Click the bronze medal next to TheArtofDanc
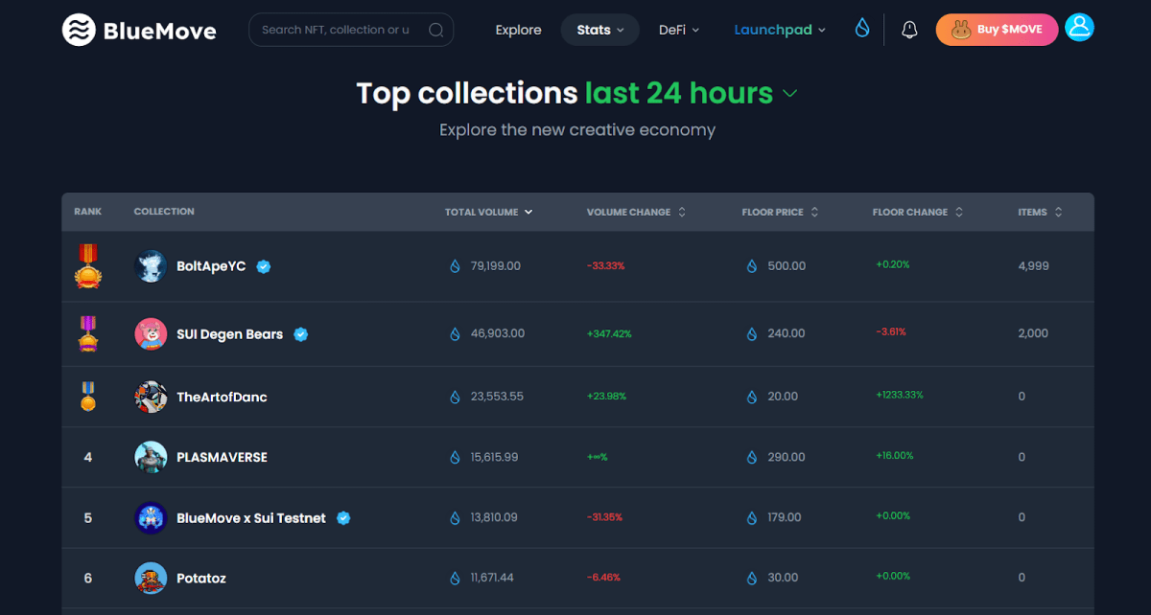1151x615 pixels. [x=89, y=396]
